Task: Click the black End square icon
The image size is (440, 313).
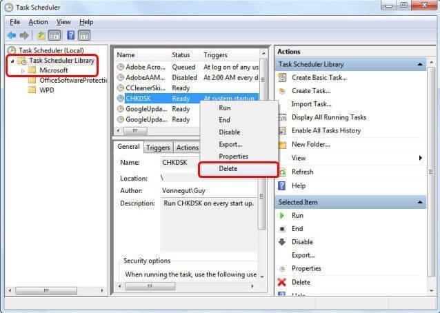Action: [282, 229]
